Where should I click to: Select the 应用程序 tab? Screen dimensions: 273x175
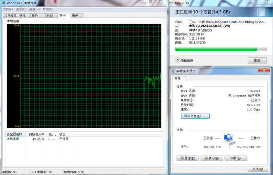click(10, 16)
